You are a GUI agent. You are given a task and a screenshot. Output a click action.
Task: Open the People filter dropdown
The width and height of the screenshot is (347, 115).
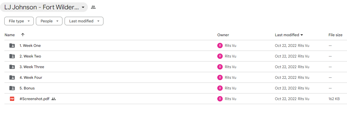pyautogui.click(x=49, y=21)
